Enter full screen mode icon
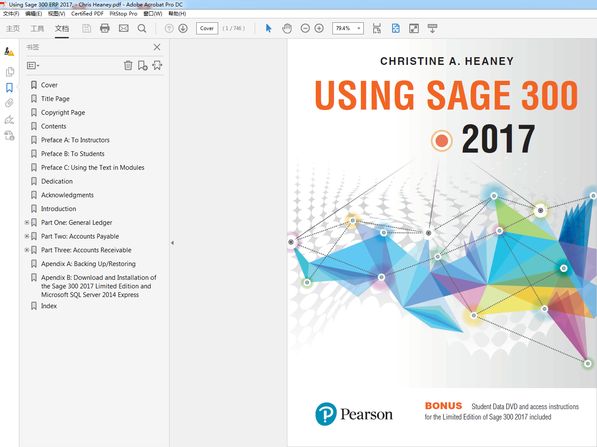This screenshot has width=597, height=447. (414, 28)
